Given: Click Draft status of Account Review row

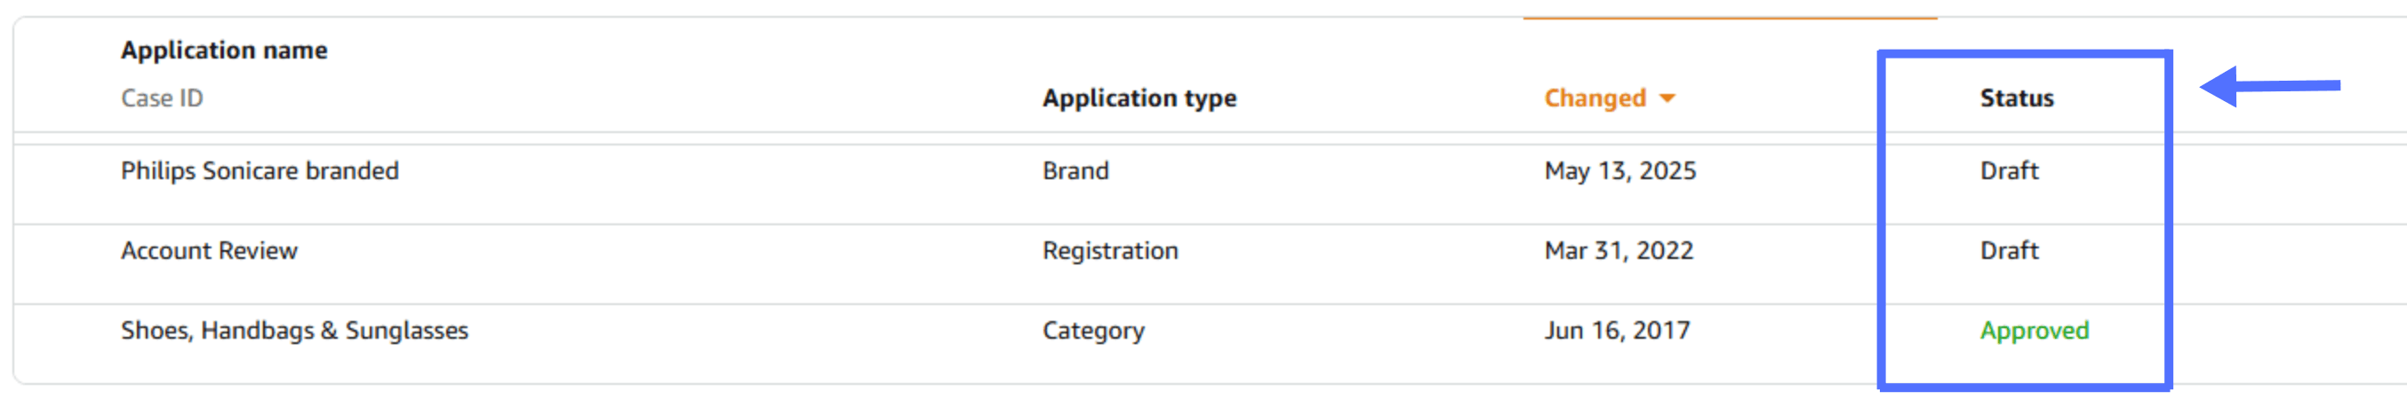Looking at the screenshot, I should point(2009,251).
